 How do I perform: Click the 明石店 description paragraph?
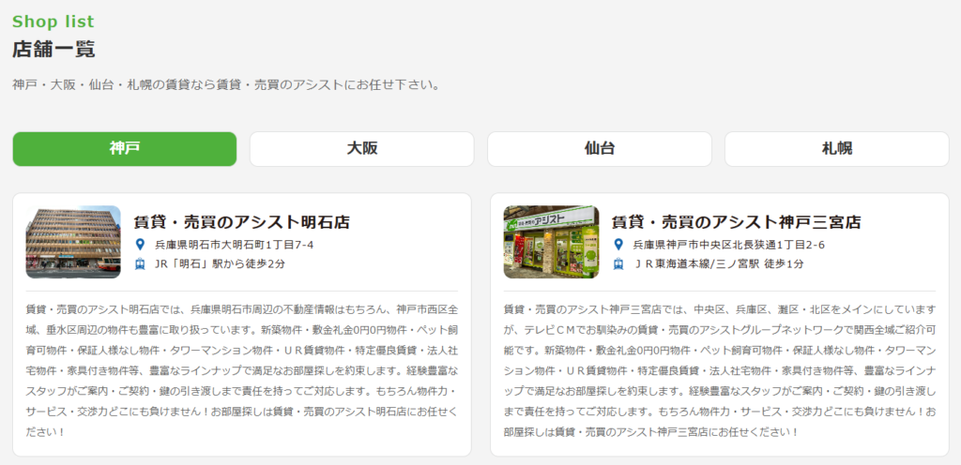(241, 370)
